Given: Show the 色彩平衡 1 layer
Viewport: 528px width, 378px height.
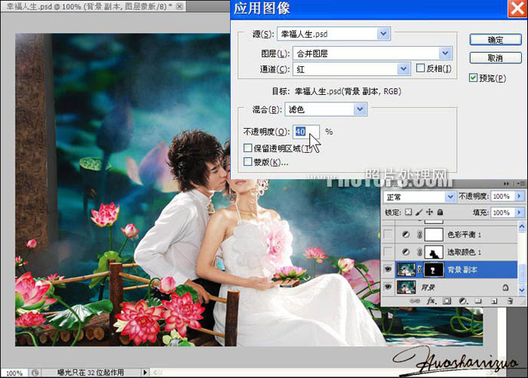Looking at the screenshot, I should 388,234.
